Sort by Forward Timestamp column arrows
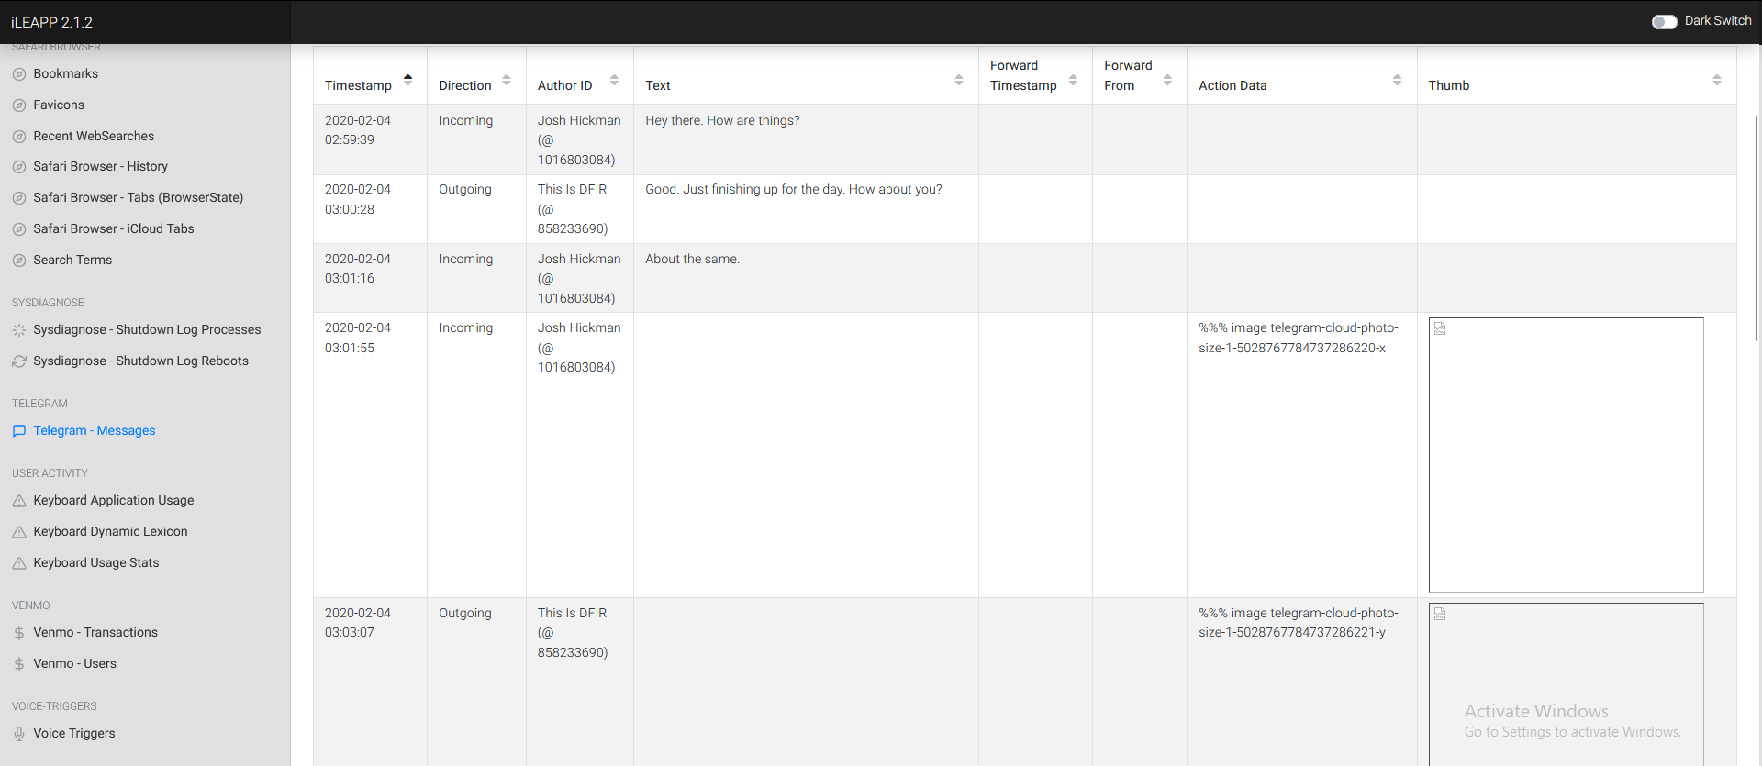Image resolution: width=1762 pixels, height=766 pixels. tap(1073, 81)
